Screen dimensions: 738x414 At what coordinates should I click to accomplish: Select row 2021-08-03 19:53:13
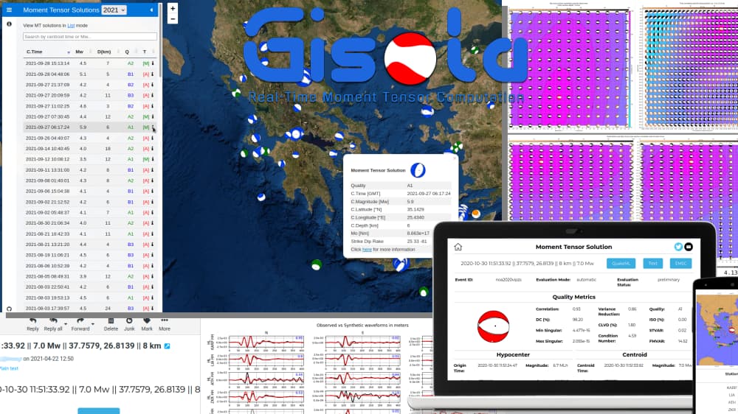pos(90,298)
